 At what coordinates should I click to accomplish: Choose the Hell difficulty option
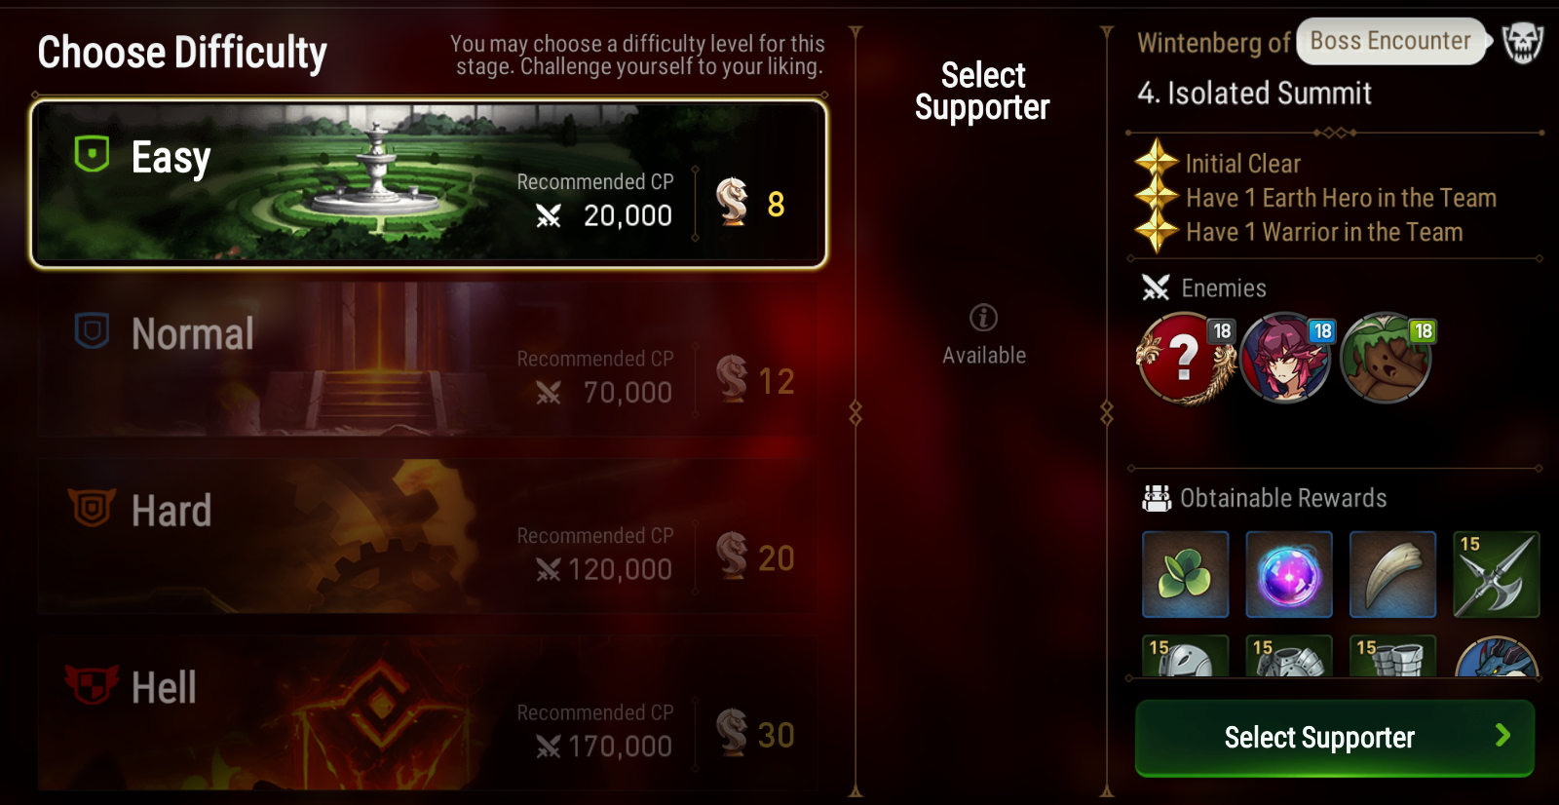[429, 713]
